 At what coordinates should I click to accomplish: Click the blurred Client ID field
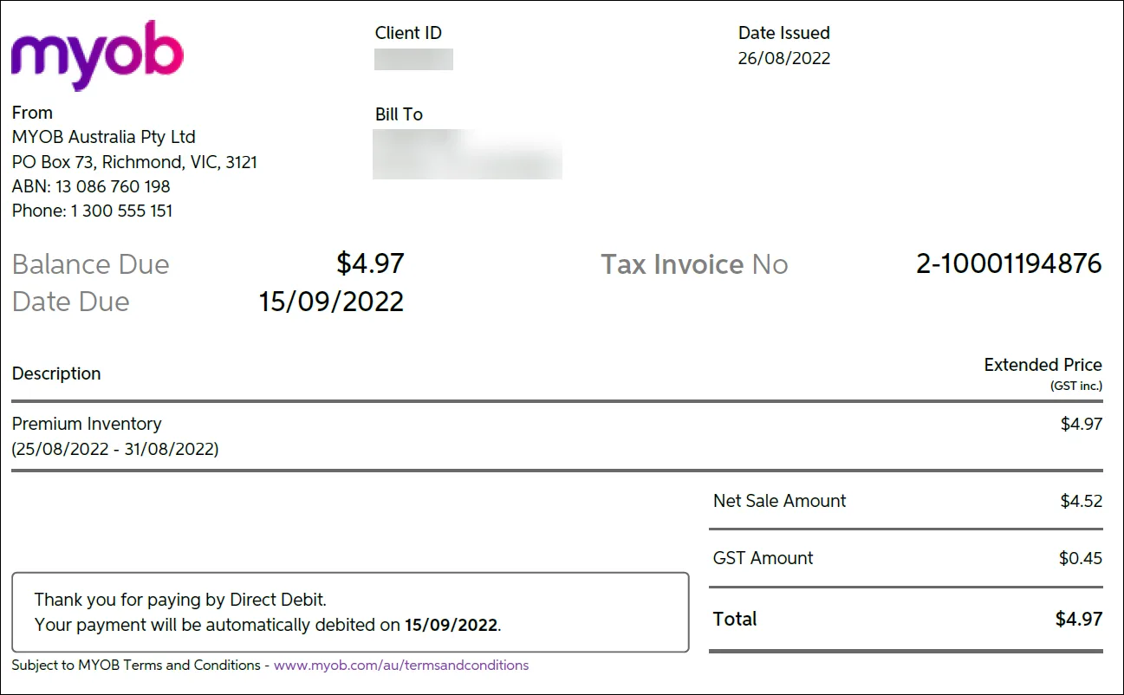coord(413,59)
